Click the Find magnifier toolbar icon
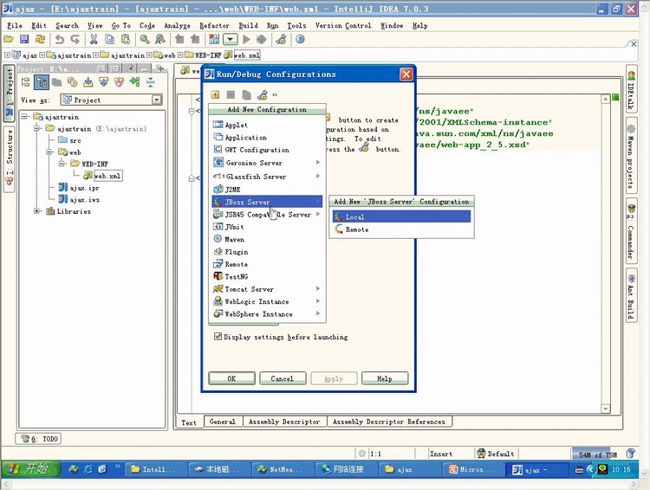Image resolution: width=650 pixels, height=490 pixels. pos(144,39)
